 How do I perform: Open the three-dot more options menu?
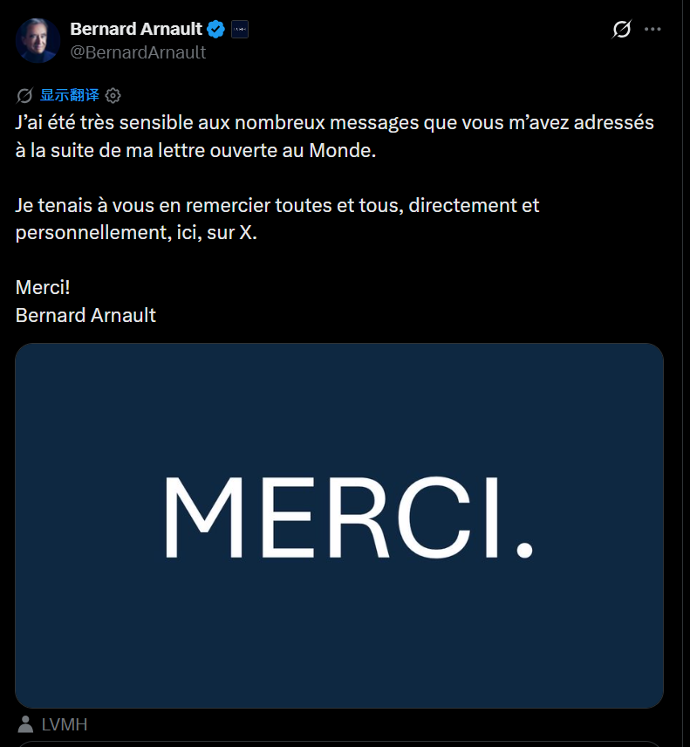(652, 29)
